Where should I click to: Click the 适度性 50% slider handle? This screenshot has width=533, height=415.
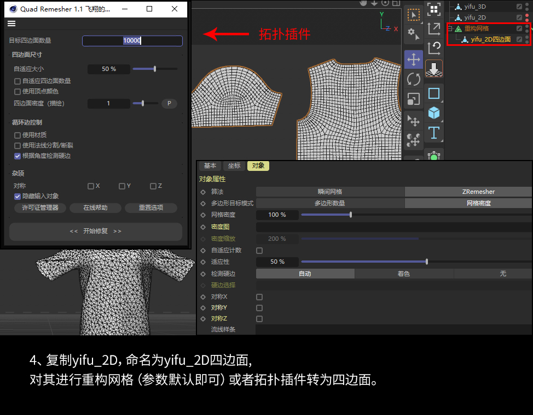pyautogui.click(x=426, y=262)
